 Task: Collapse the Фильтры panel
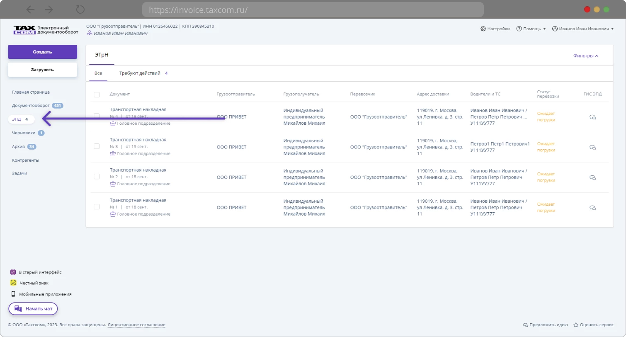[x=585, y=56]
